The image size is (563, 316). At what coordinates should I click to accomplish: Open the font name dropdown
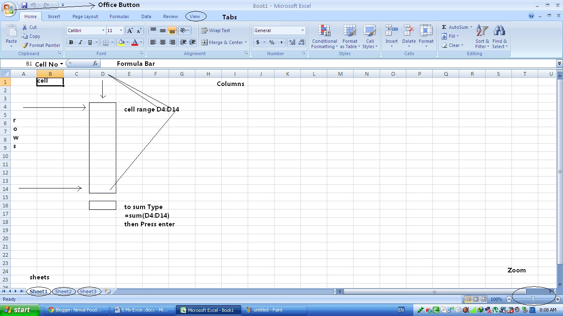[x=103, y=30]
